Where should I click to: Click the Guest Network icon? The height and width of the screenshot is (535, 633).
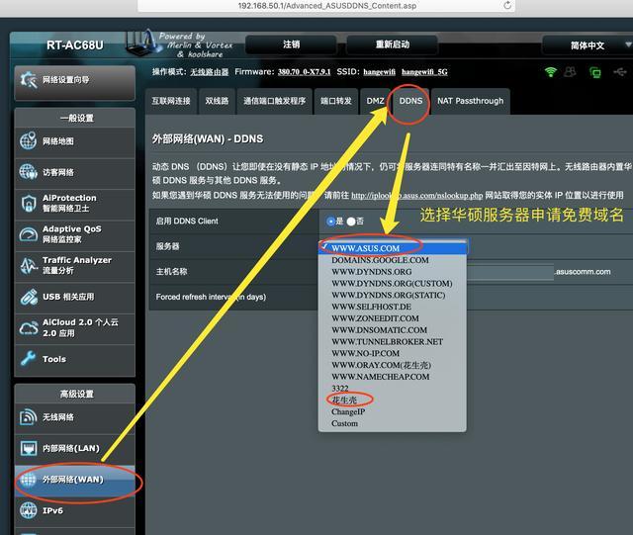coord(29,172)
